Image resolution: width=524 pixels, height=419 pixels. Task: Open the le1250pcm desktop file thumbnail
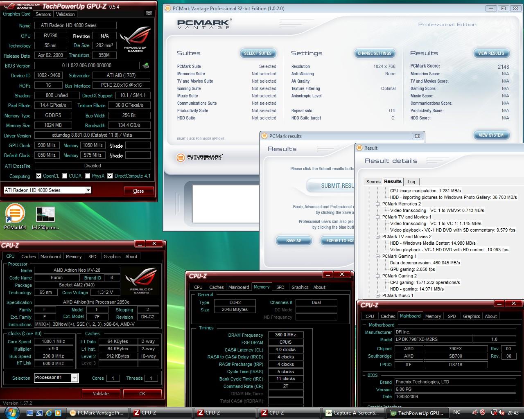(x=45, y=219)
